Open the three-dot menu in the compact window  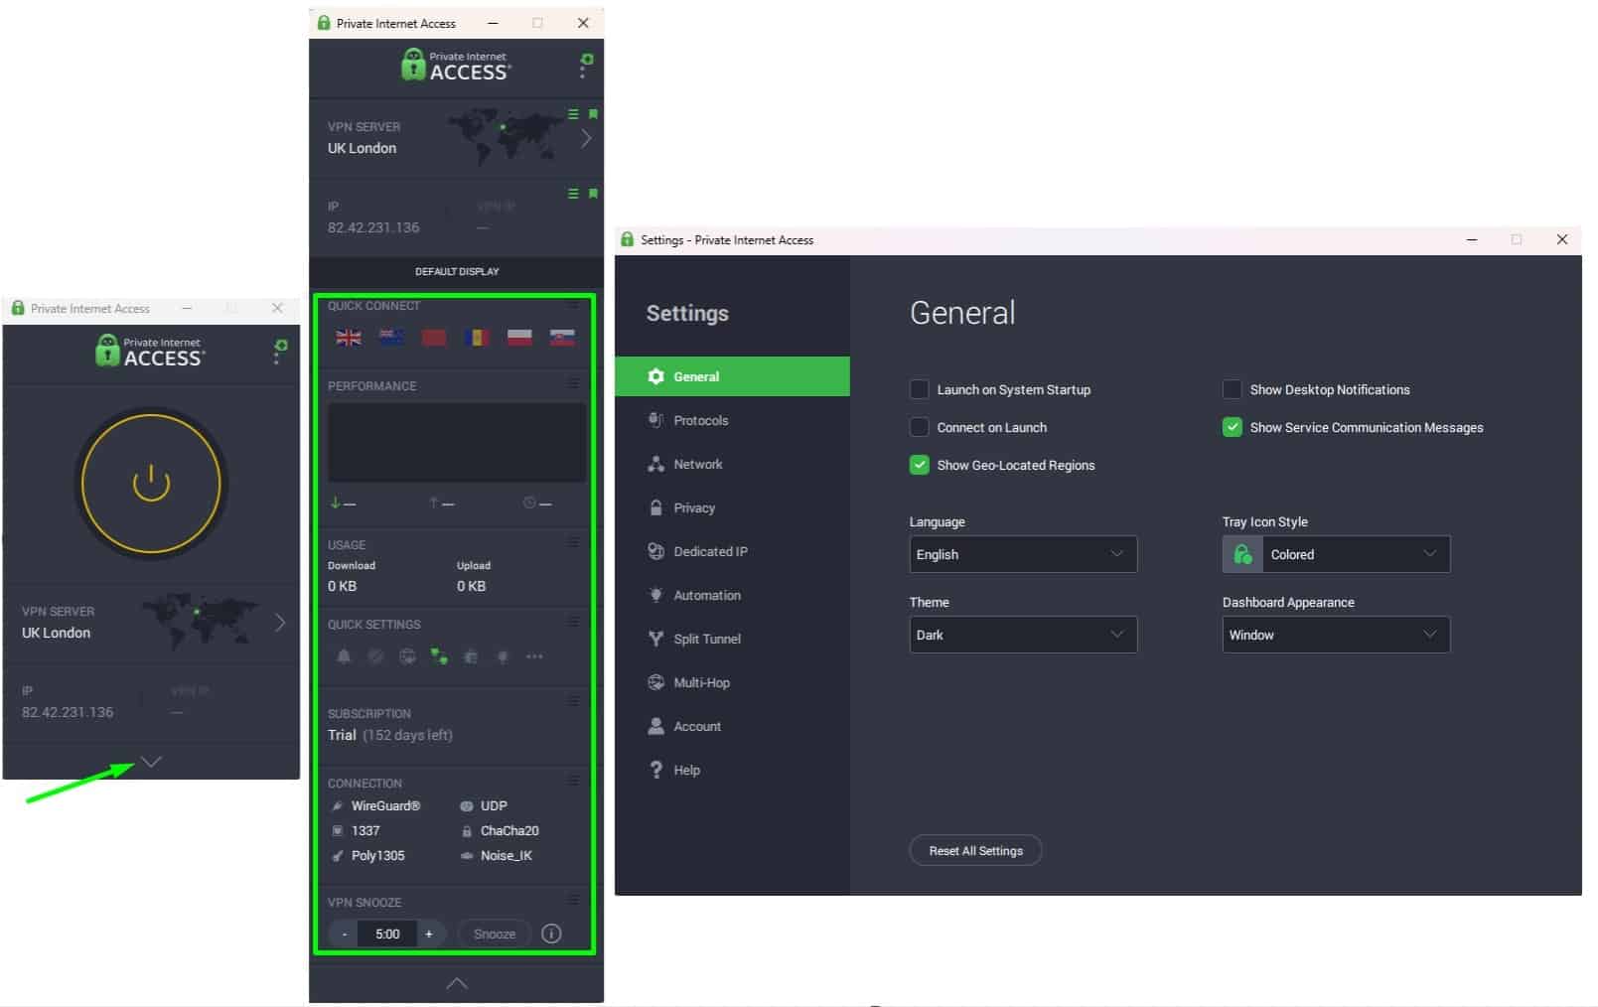(279, 352)
